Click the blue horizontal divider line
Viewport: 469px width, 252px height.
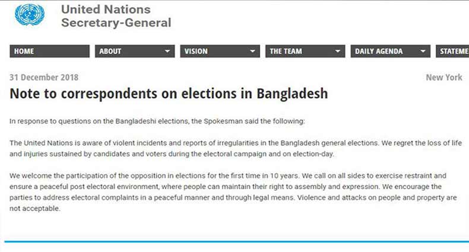[x=235, y=241]
